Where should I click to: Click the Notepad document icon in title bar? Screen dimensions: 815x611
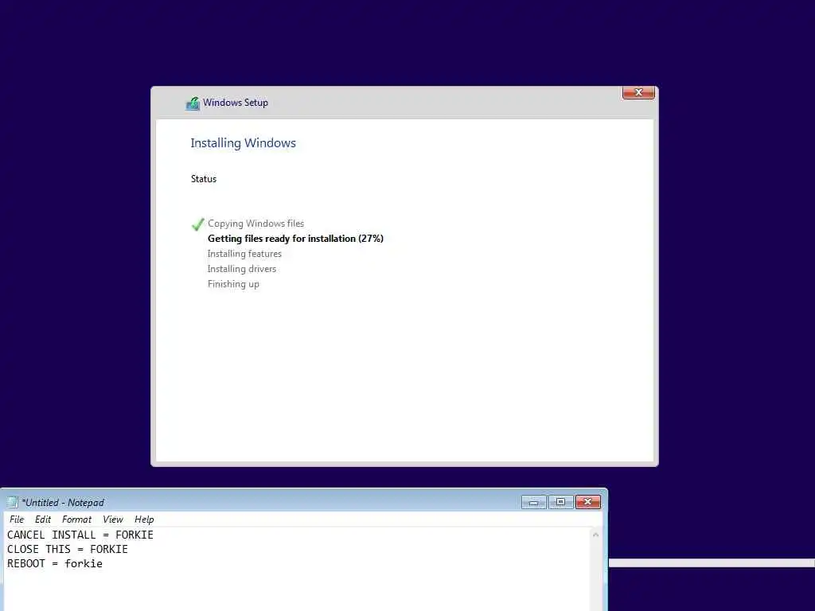click(13, 502)
